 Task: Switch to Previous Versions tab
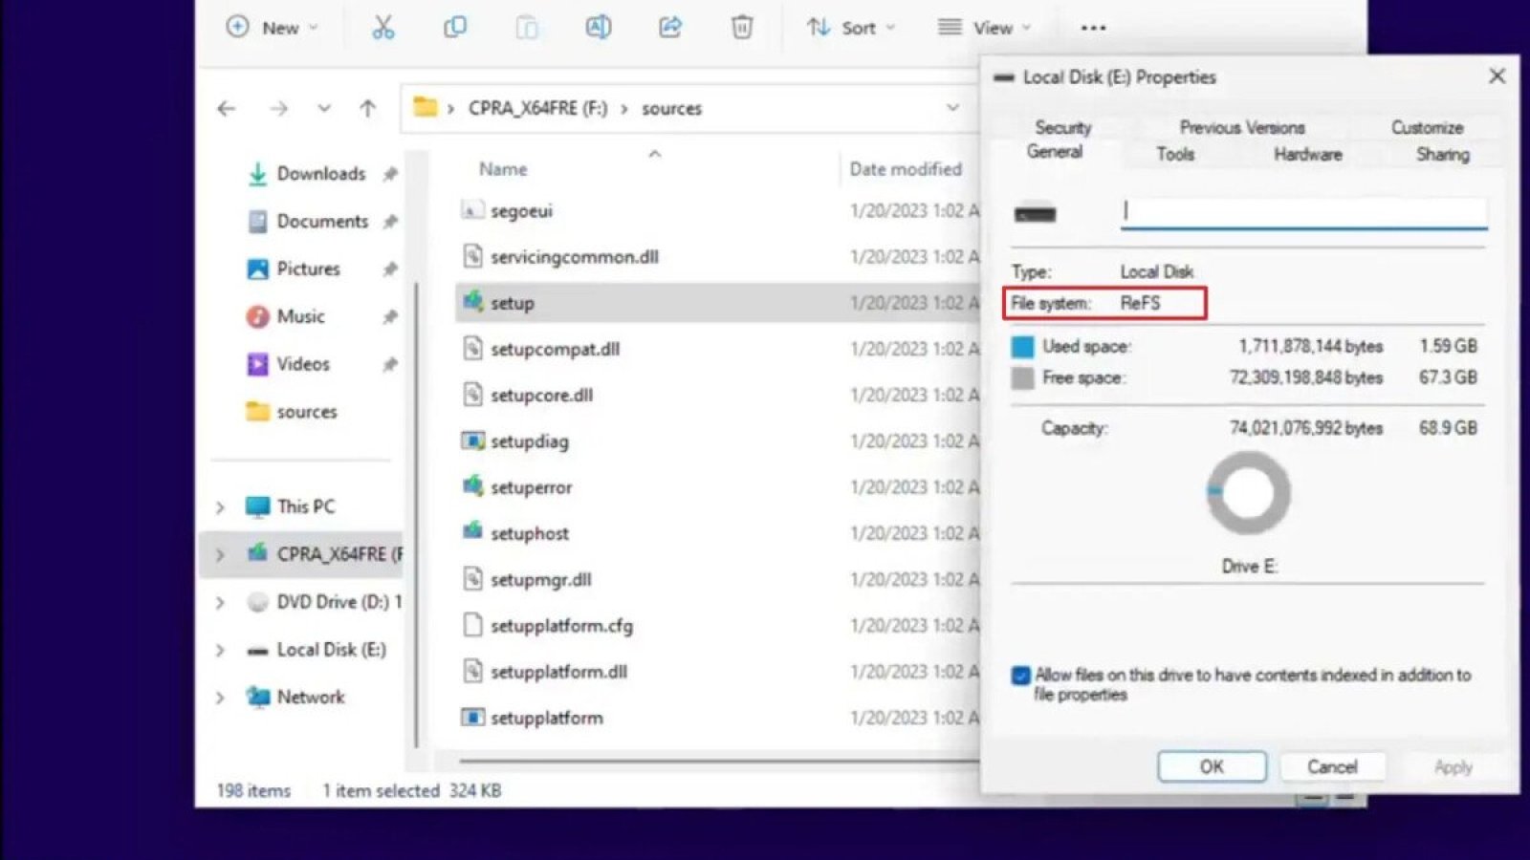coord(1241,127)
